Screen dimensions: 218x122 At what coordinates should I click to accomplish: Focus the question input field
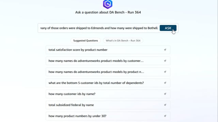tap(99, 28)
